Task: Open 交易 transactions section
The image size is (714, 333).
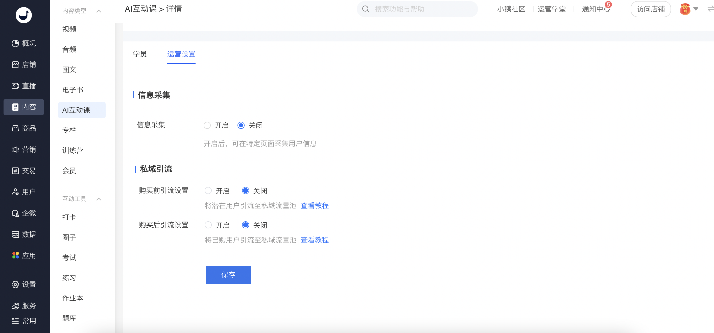Action: [24, 171]
